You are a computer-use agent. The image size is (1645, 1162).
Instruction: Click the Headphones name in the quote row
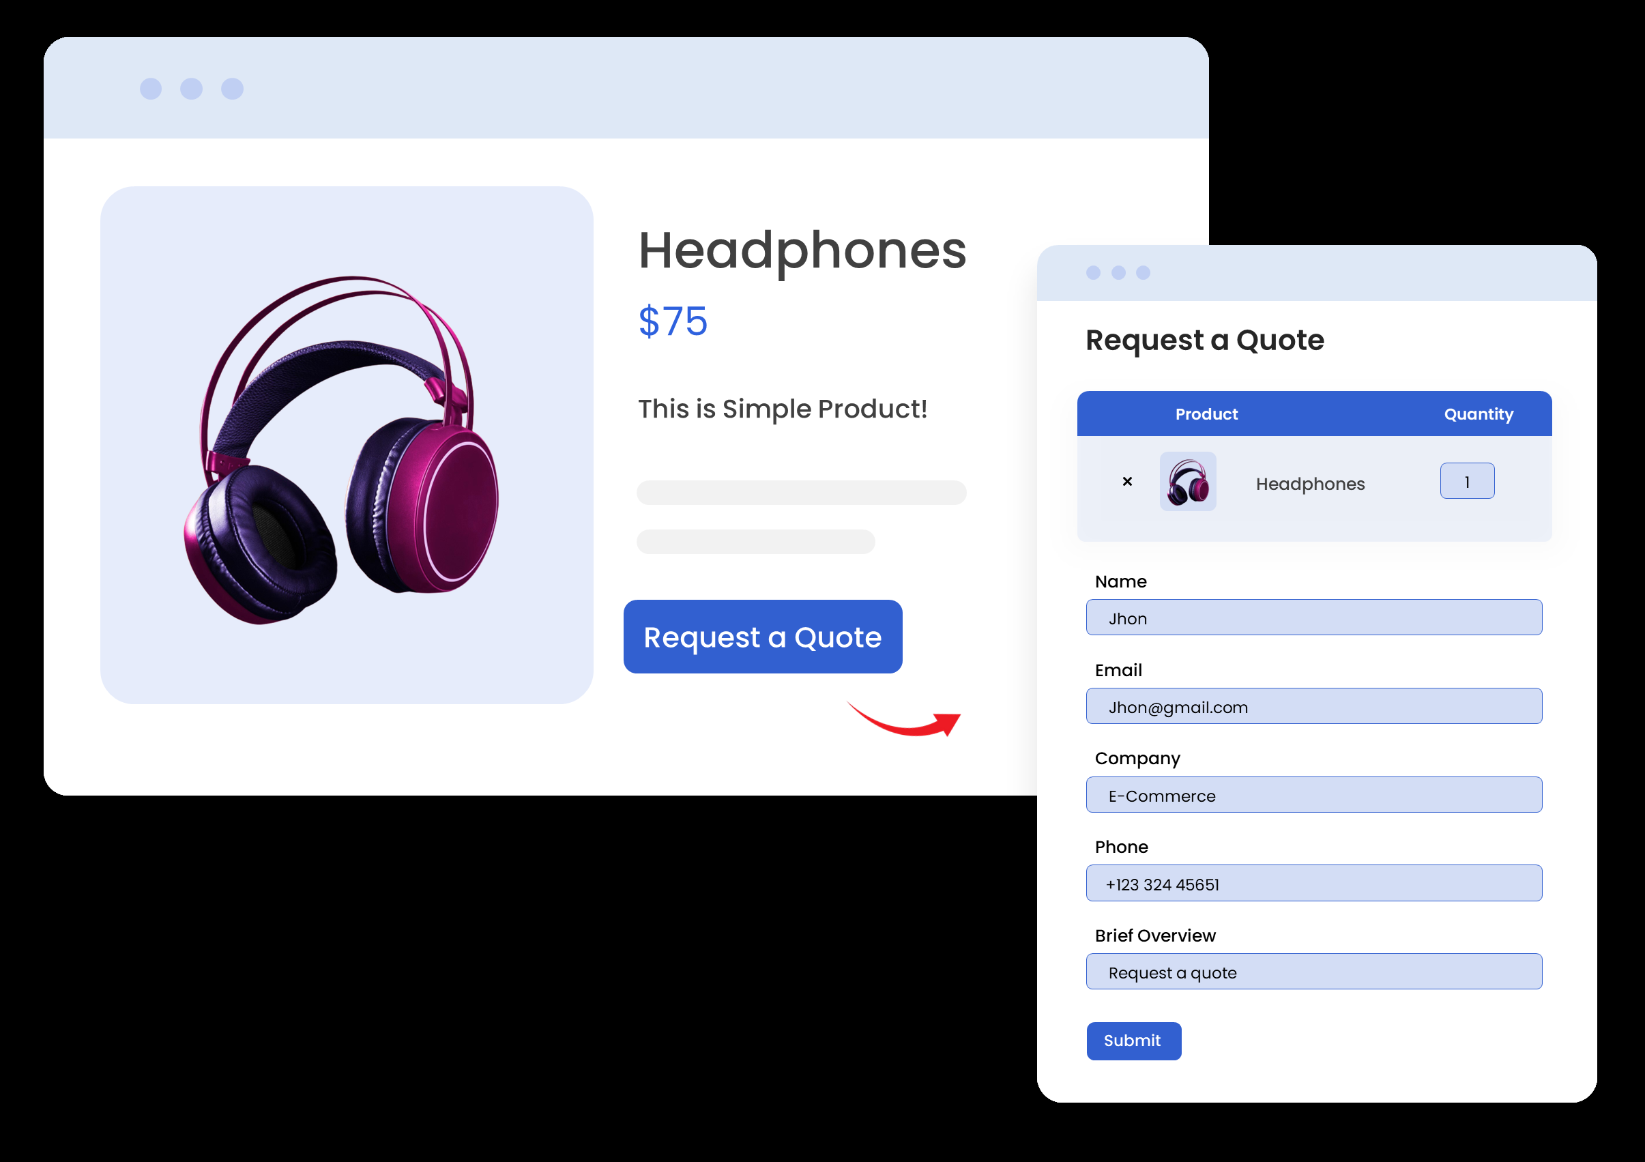(x=1310, y=484)
